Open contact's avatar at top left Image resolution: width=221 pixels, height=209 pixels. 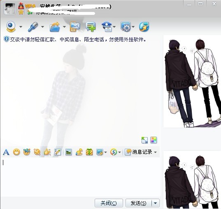[x=9, y=9]
